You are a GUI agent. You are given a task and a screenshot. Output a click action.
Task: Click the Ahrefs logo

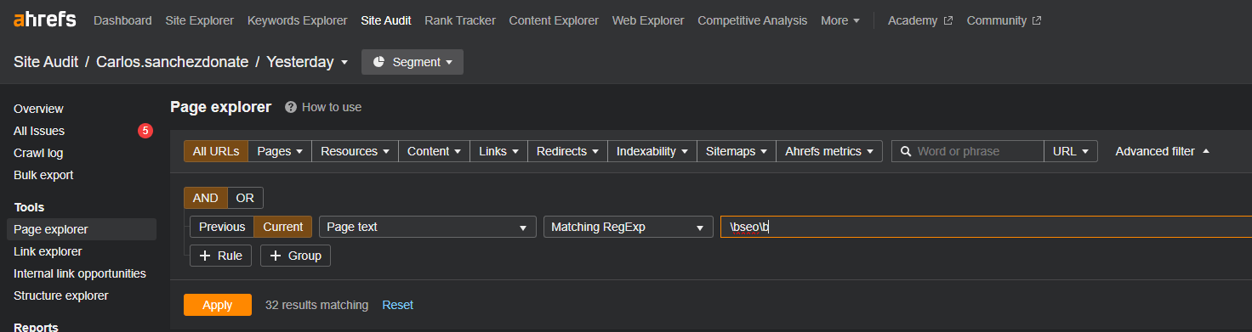tap(44, 20)
